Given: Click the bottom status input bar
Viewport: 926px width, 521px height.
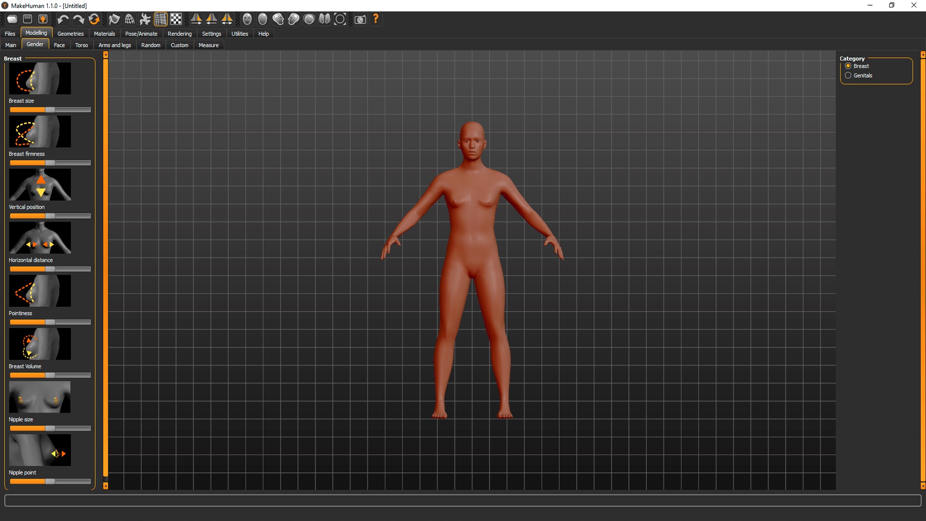Looking at the screenshot, I should pos(463,500).
